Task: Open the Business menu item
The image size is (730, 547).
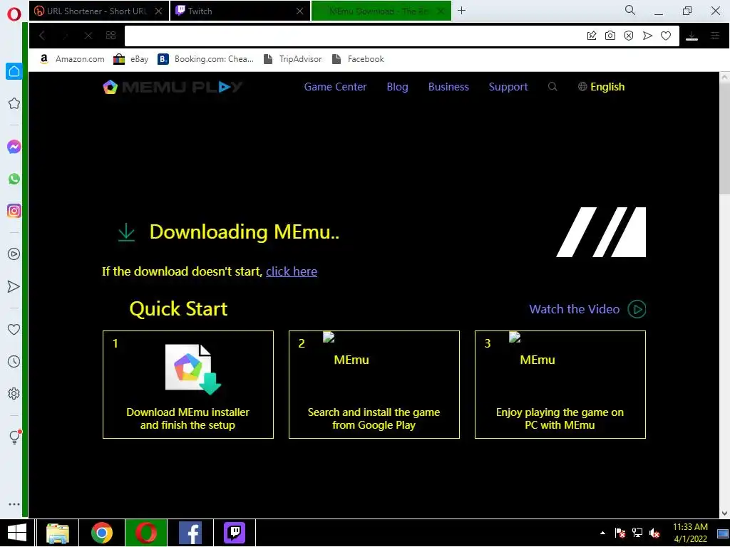Action: 448,86
